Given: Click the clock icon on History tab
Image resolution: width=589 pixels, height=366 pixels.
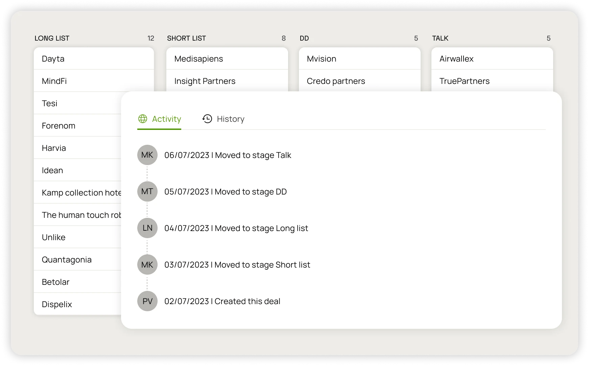Looking at the screenshot, I should 207,119.
